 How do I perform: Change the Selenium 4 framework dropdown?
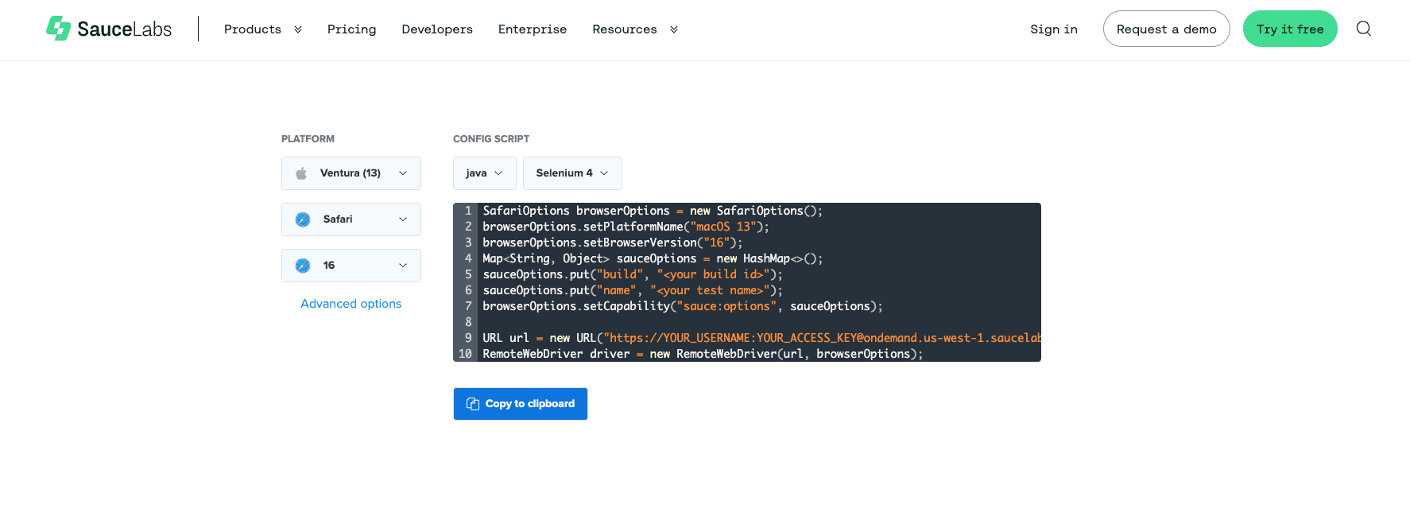point(571,173)
